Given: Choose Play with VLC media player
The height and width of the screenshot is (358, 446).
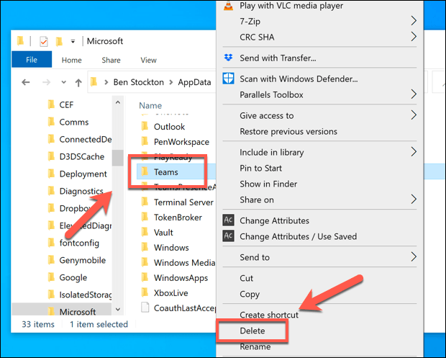Looking at the screenshot, I should click(x=291, y=6).
